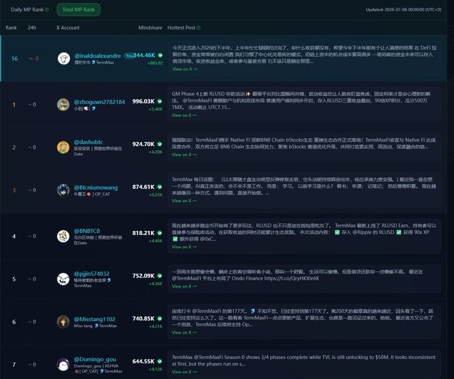Image resolution: width=454 pixels, height=379 pixels.
Task: Click the 874.61K mindshare value
Action: [x=144, y=187]
